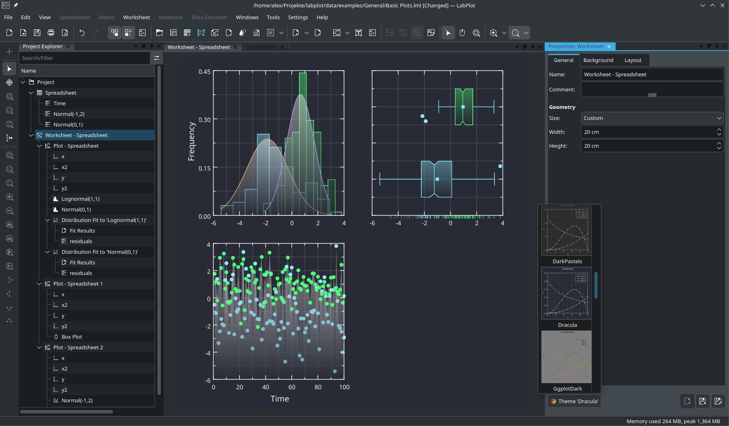This screenshot has height=426, width=729.
Task: Collapse the Plot - Spreadsheet 1 tree node
Action: point(40,284)
